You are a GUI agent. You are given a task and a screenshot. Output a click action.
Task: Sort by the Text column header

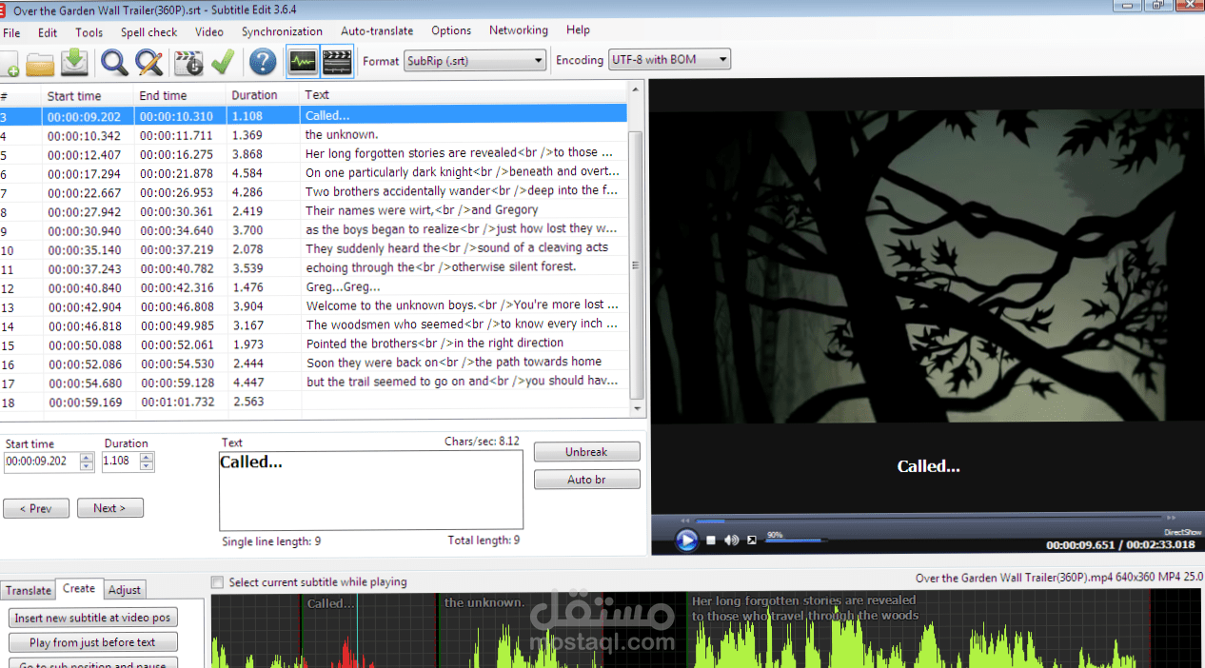pyautogui.click(x=464, y=95)
